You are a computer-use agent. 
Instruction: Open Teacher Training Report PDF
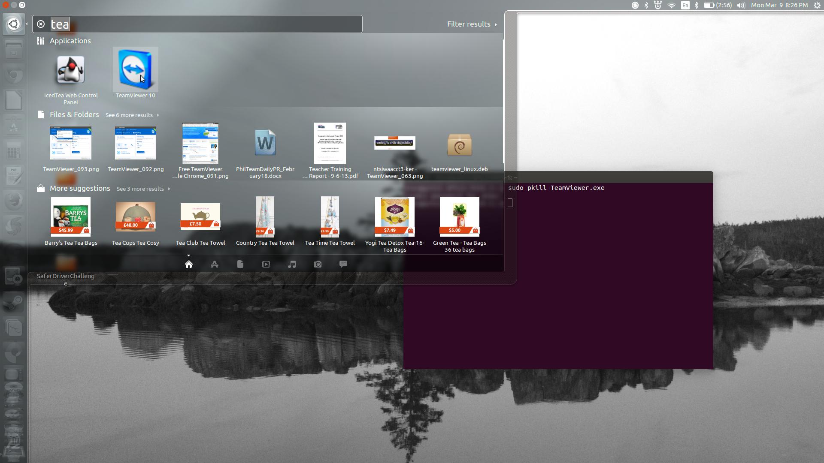tap(330, 150)
